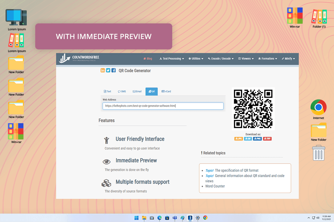Screen dimensions: 334x222
Task: Switch to the vCard tab
Action: tap(166, 91)
